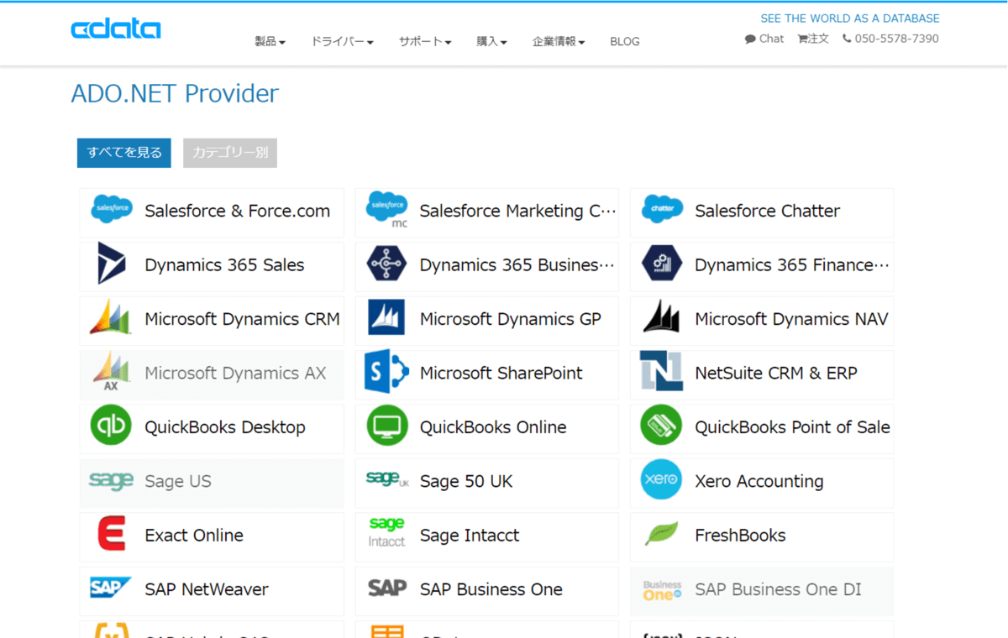Click the Xero Accounting round logo
The height and width of the screenshot is (638, 1008).
coord(661,480)
